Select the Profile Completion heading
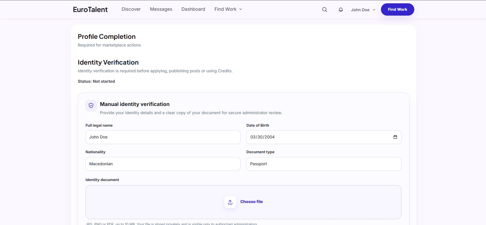 click(107, 37)
